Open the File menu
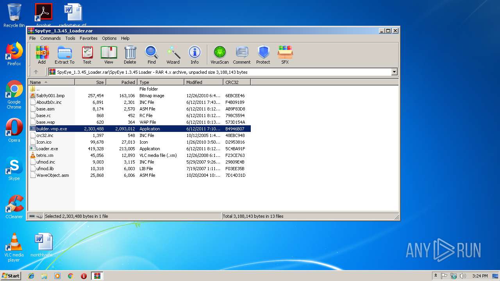Screen dimensions: 500x281 (x=32, y=38)
